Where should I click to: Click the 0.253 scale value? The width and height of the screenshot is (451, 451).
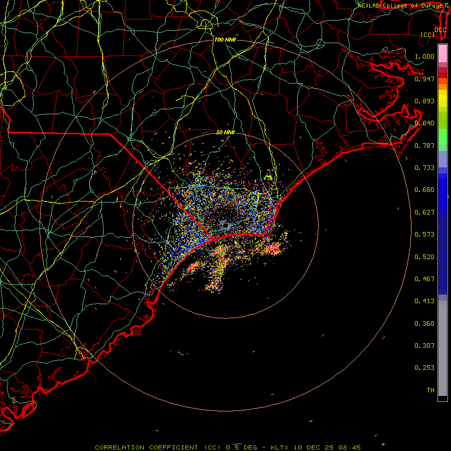(x=424, y=368)
